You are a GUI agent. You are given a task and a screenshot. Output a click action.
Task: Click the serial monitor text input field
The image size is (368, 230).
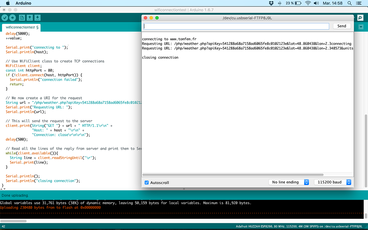tap(236, 26)
